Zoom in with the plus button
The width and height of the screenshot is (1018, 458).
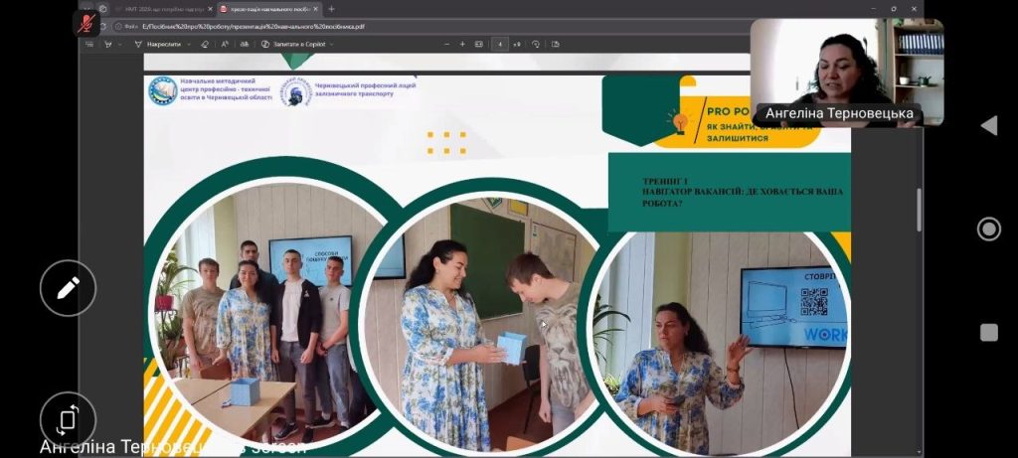[x=462, y=44]
